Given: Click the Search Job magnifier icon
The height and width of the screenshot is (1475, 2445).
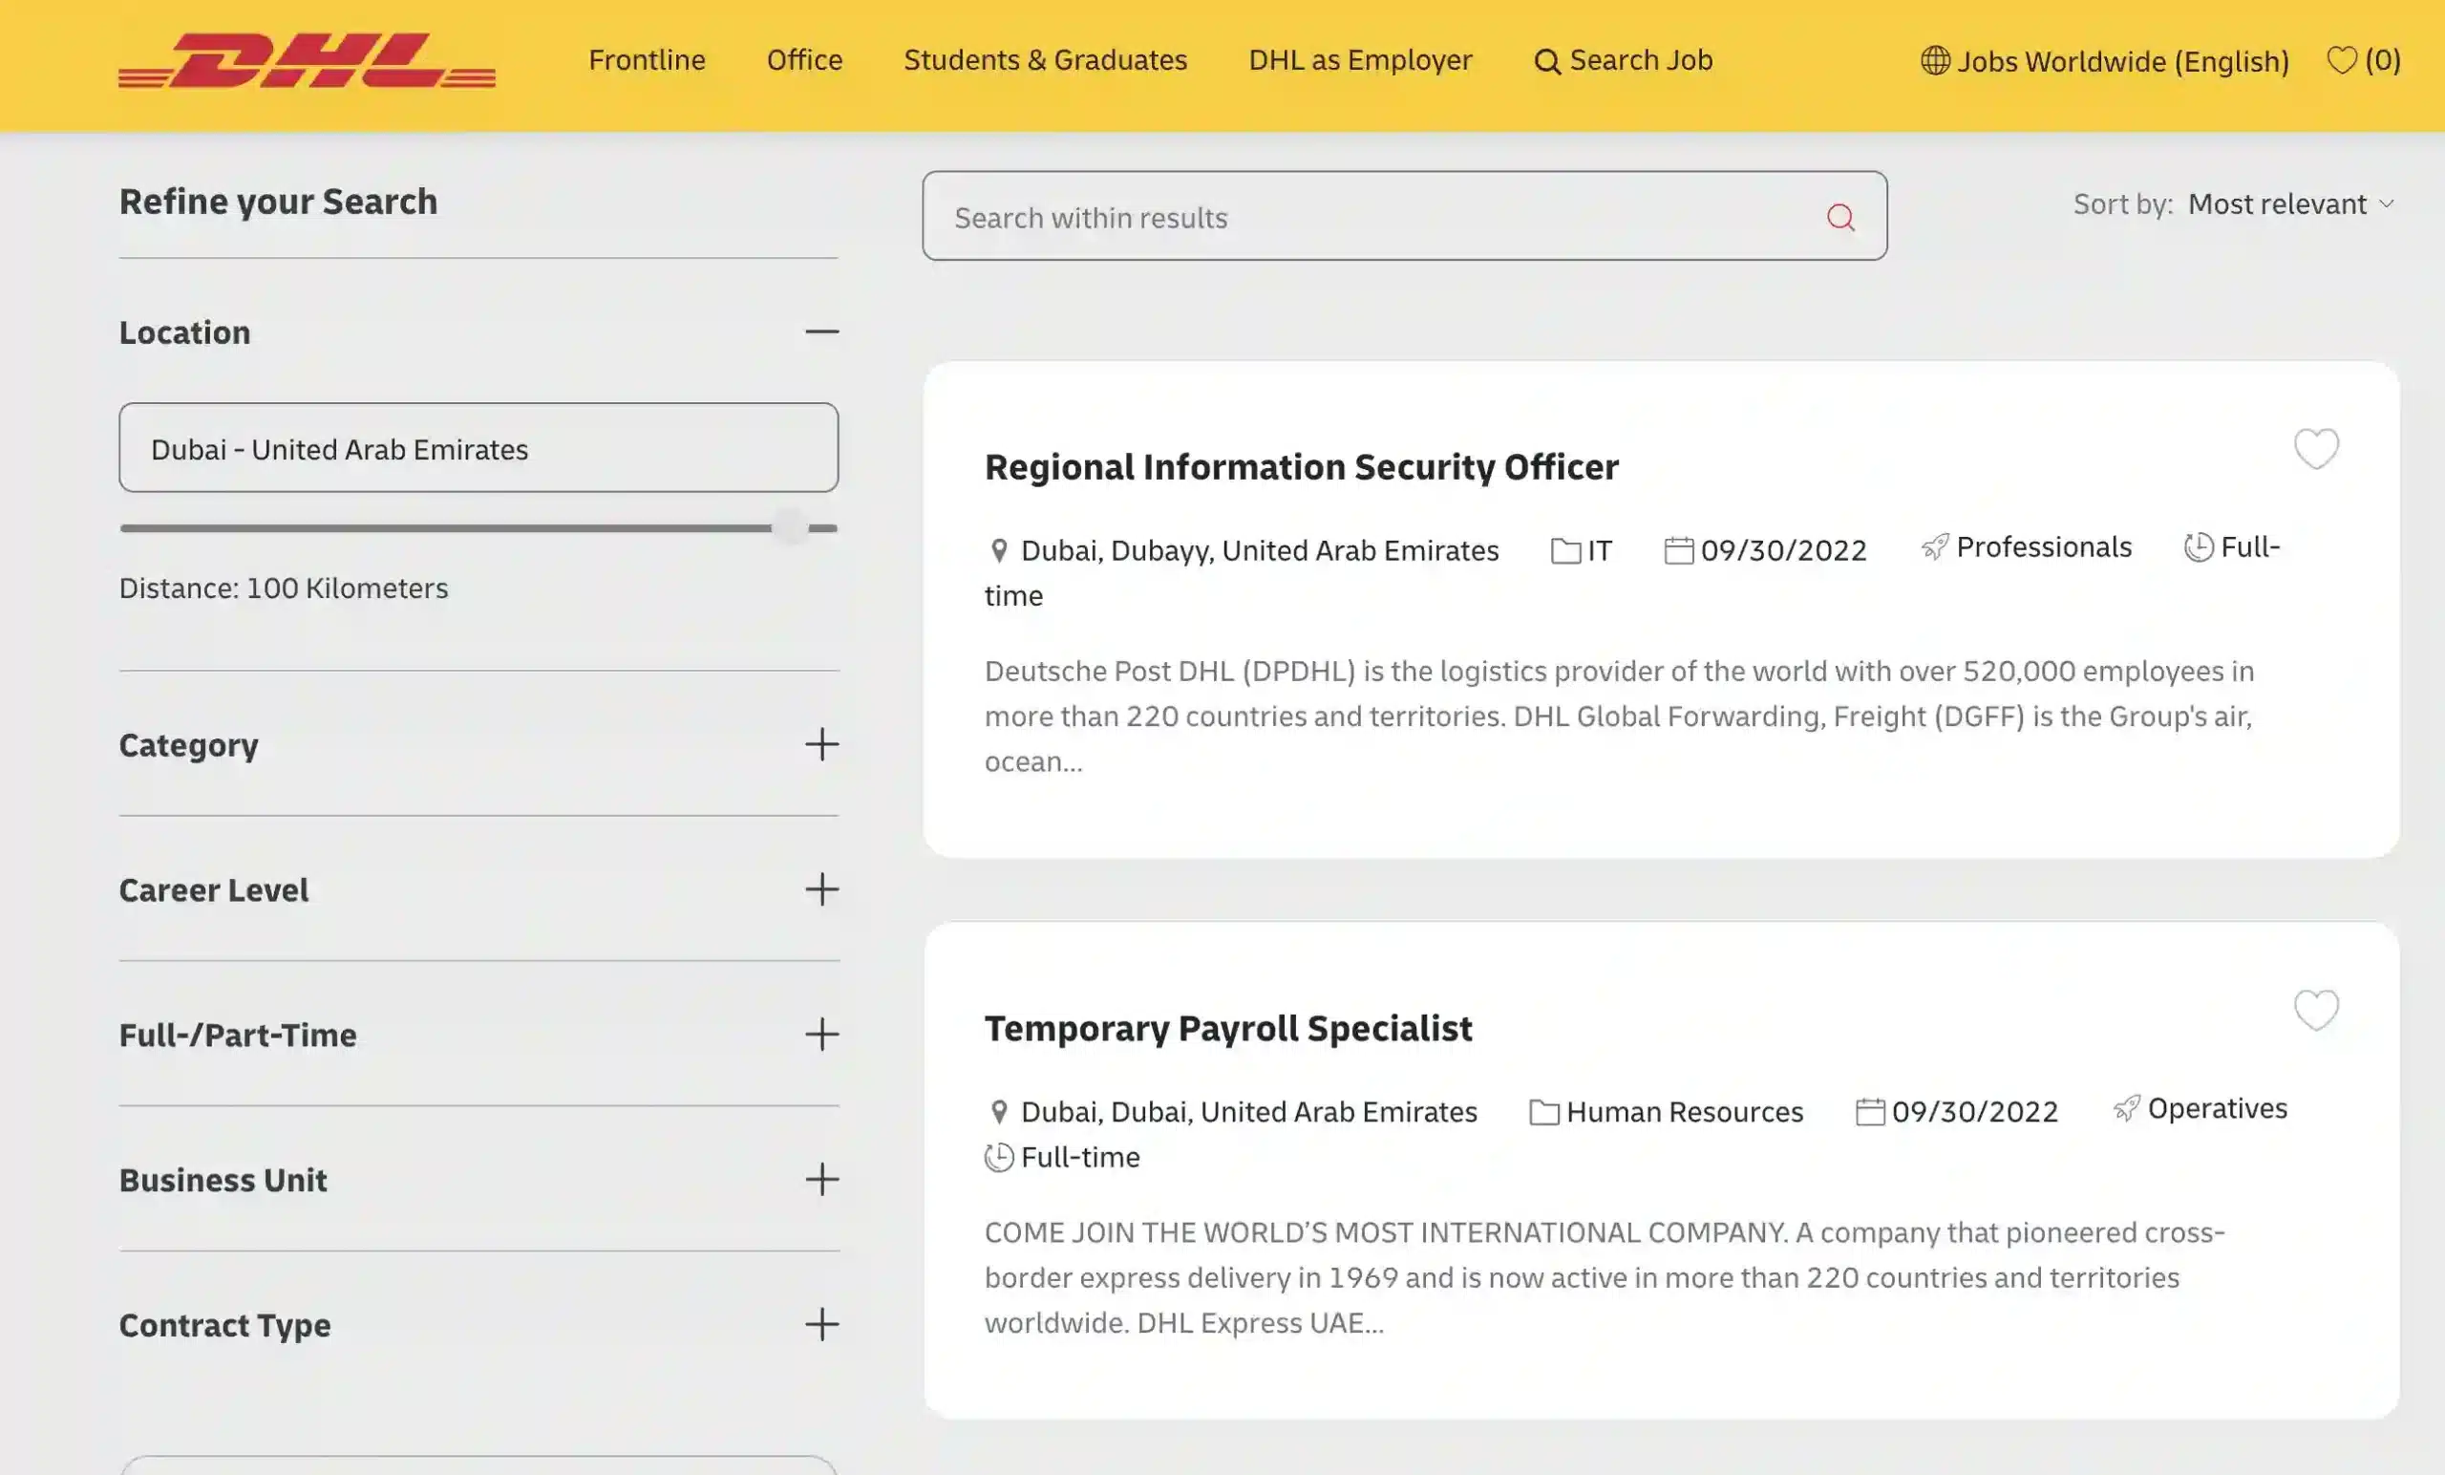Looking at the screenshot, I should click(x=1546, y=61).
